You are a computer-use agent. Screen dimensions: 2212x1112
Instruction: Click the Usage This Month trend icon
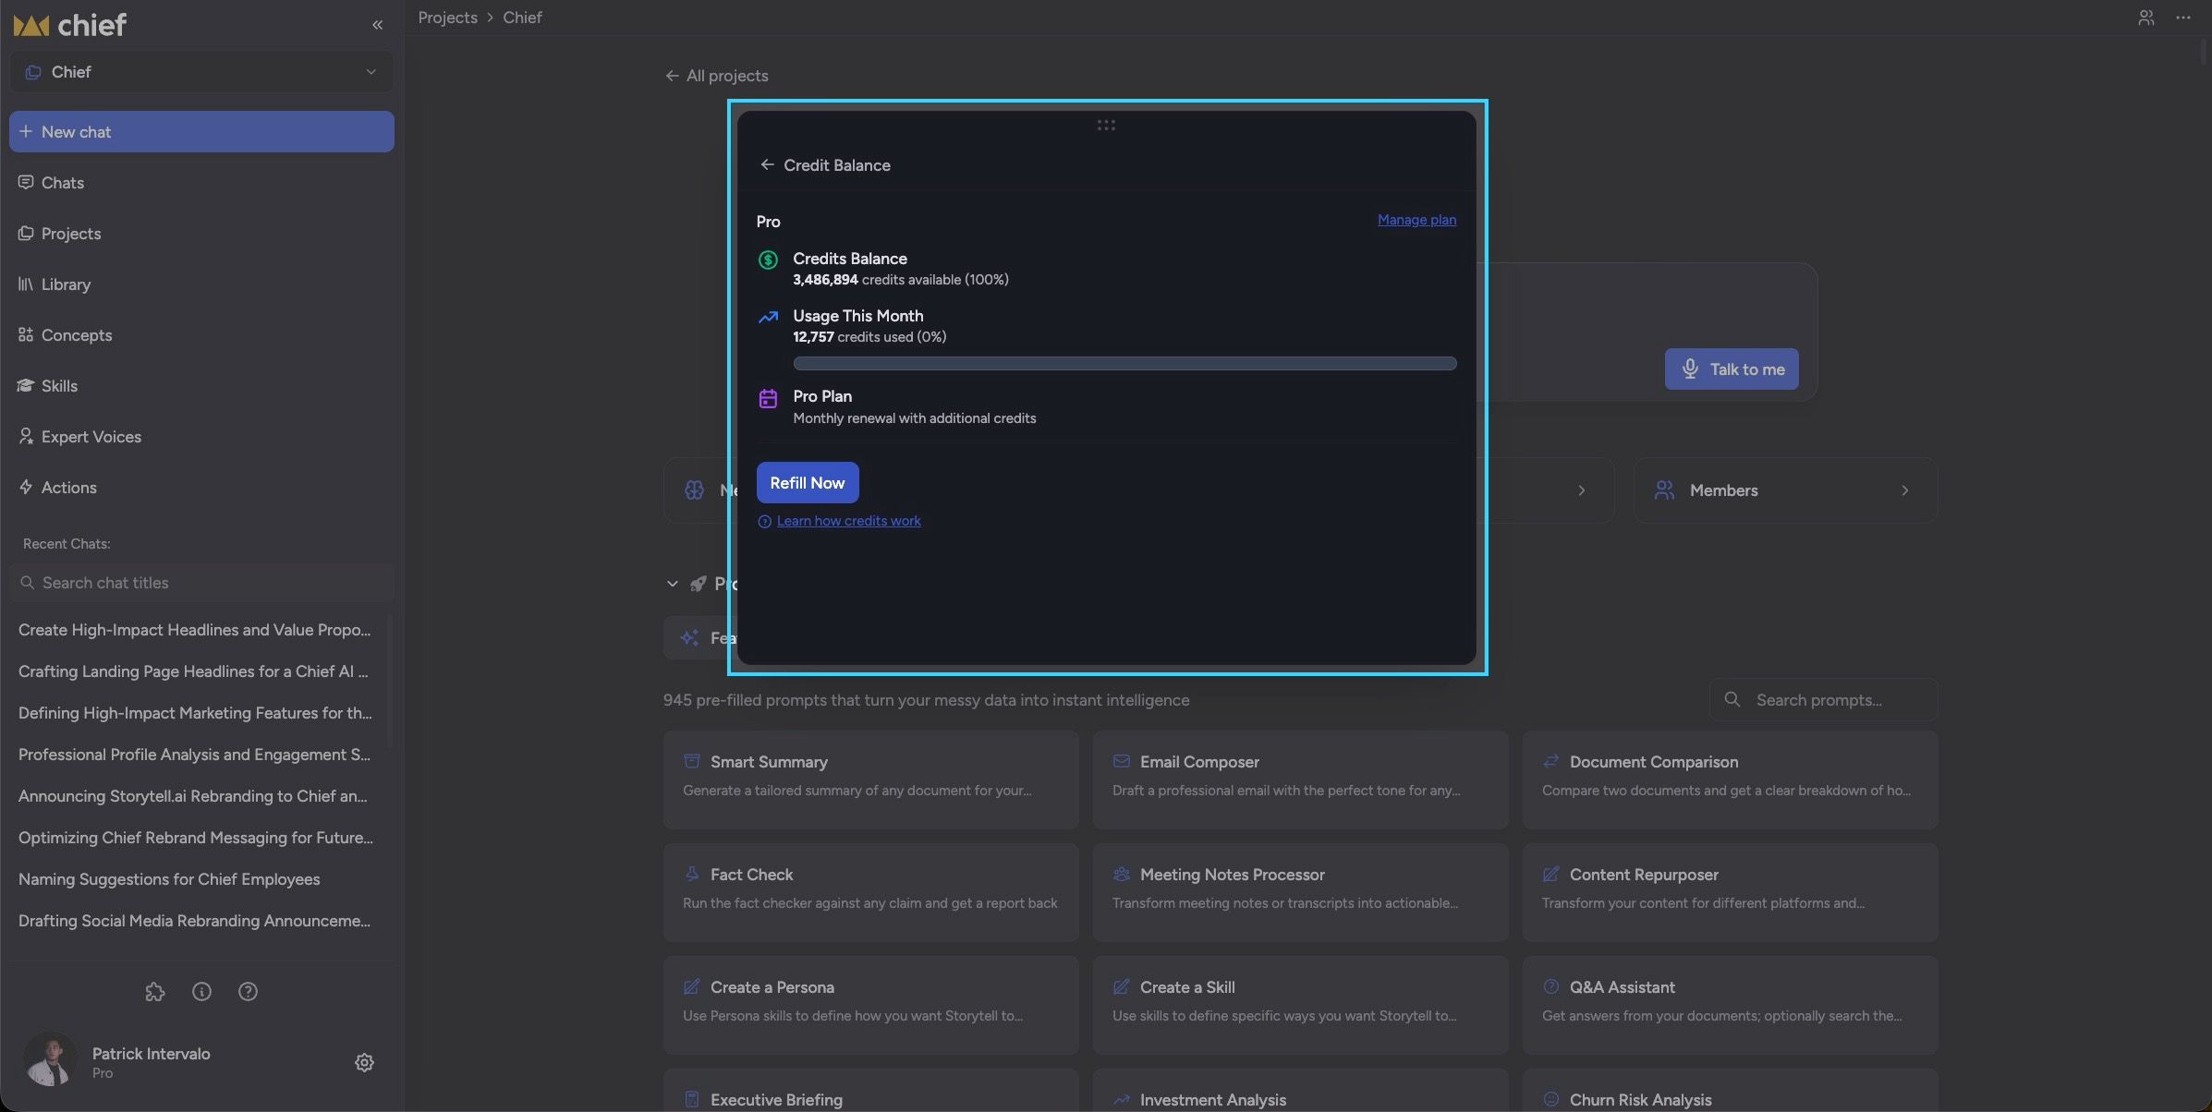768,318
